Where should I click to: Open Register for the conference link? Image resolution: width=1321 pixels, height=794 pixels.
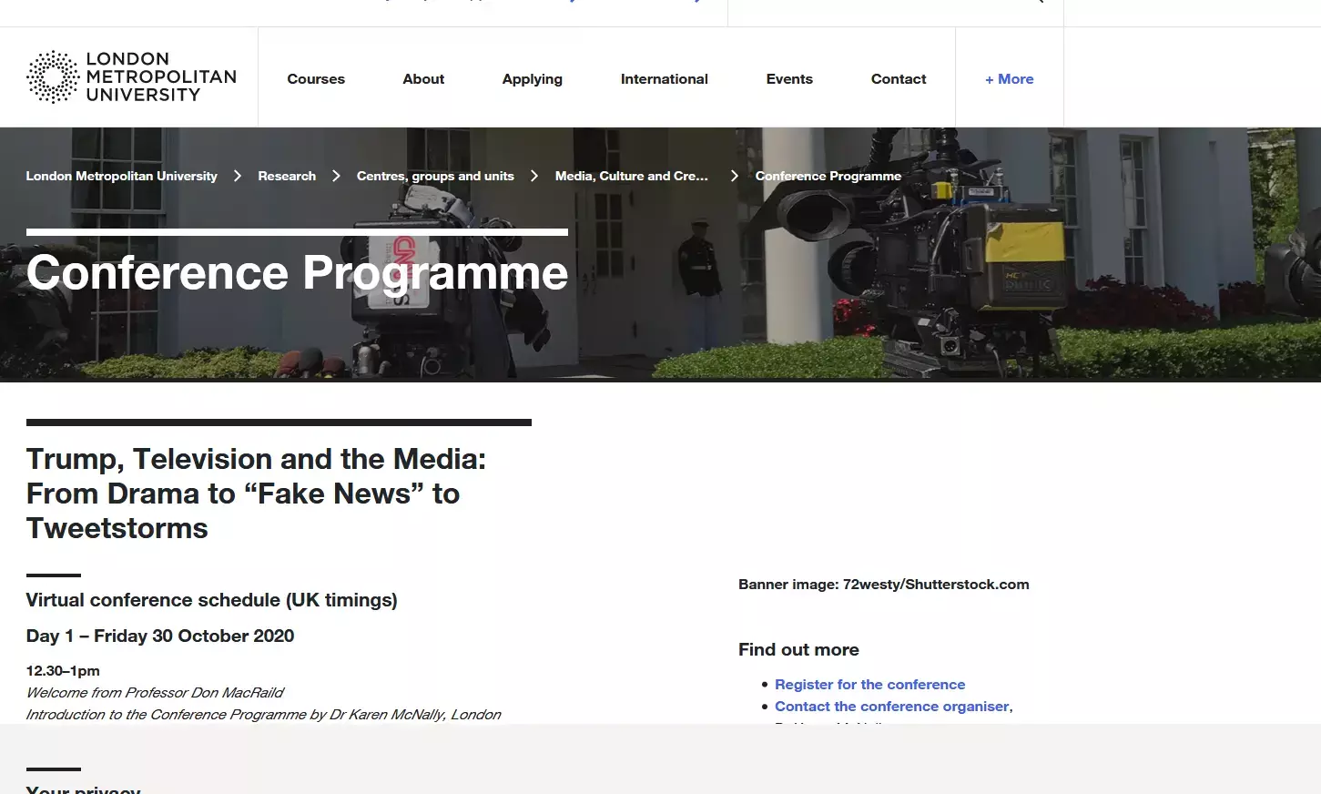click(x=869, y=685)
